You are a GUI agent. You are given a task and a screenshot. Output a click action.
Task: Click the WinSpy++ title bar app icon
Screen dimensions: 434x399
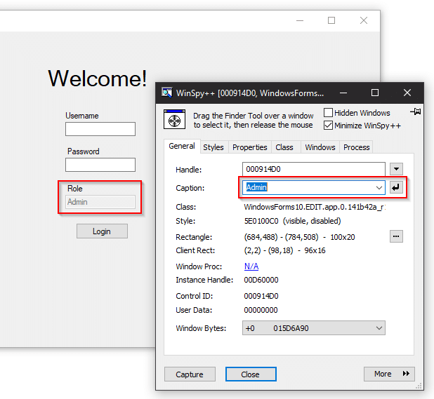pyautogui.click(x=166, y=93)
